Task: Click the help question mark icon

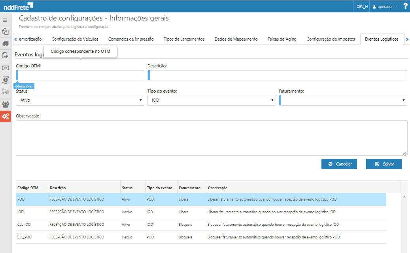Action: point(405,6)
